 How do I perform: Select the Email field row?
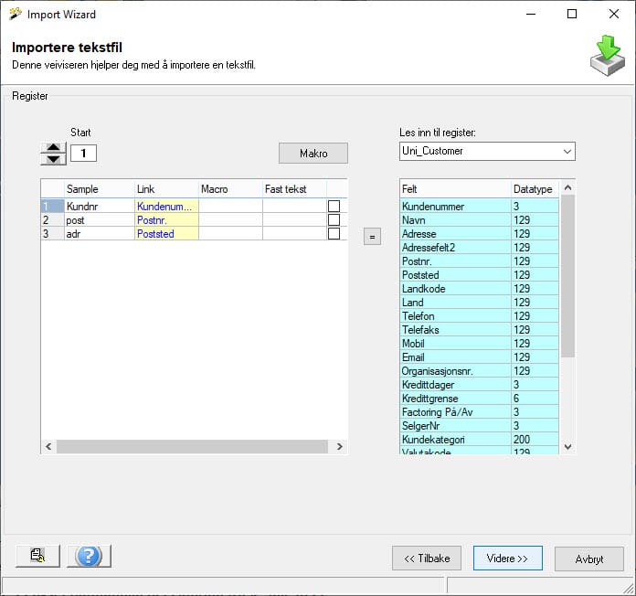point(454,357)
